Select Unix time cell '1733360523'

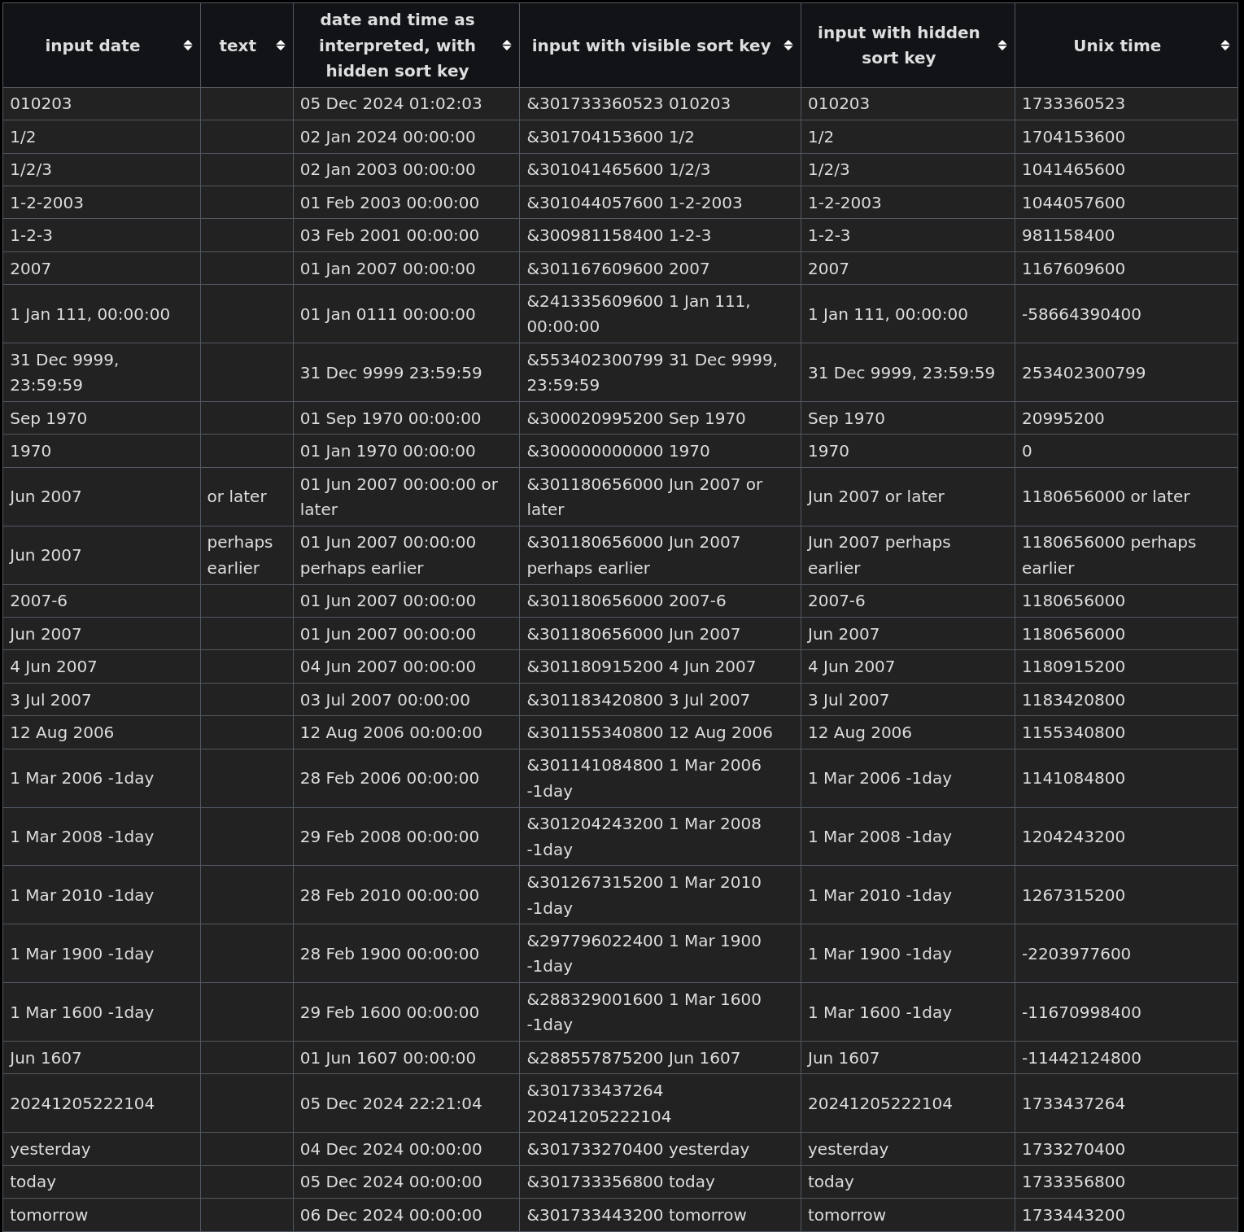click(x=1126, y=104)
